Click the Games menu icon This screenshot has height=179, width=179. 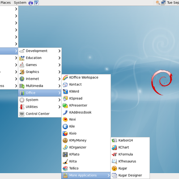[22, 65]
